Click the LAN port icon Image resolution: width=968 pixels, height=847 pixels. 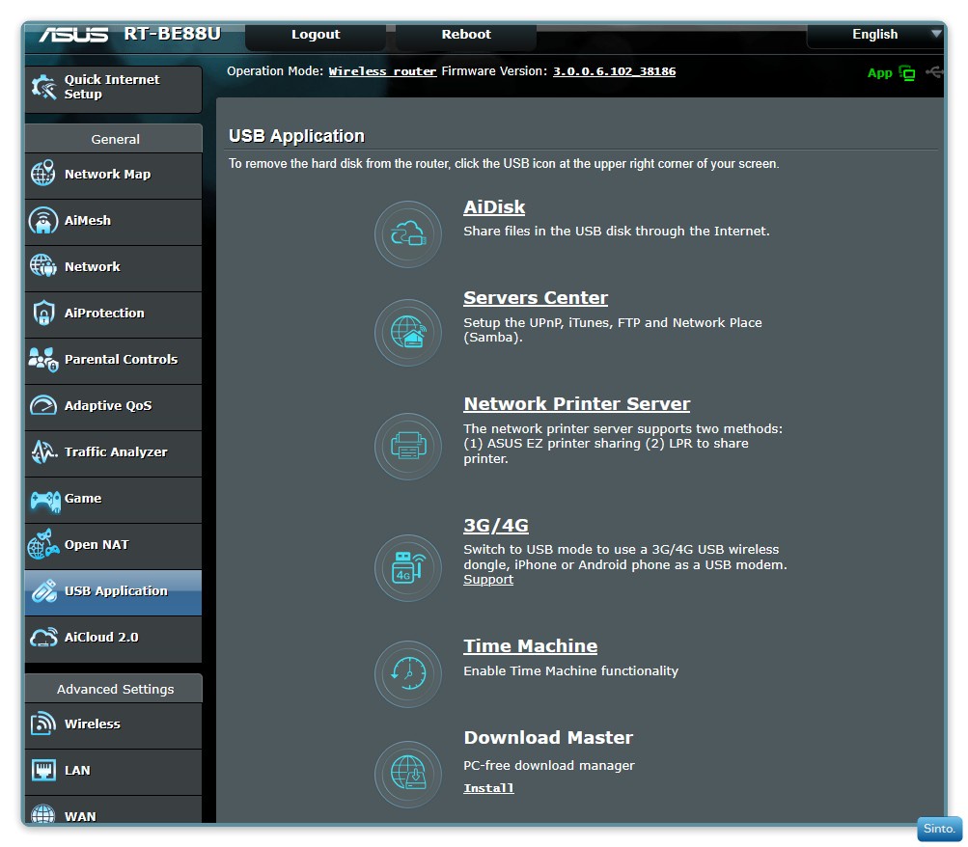click(x=43, y=770)
